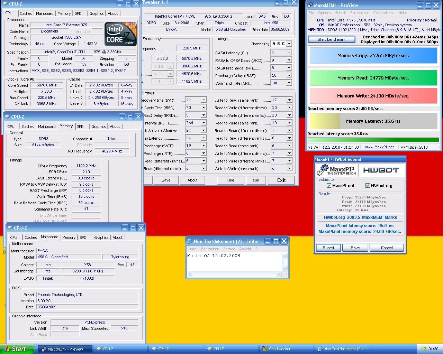Click the About button in Cpu-tweaker

point(192,180)
